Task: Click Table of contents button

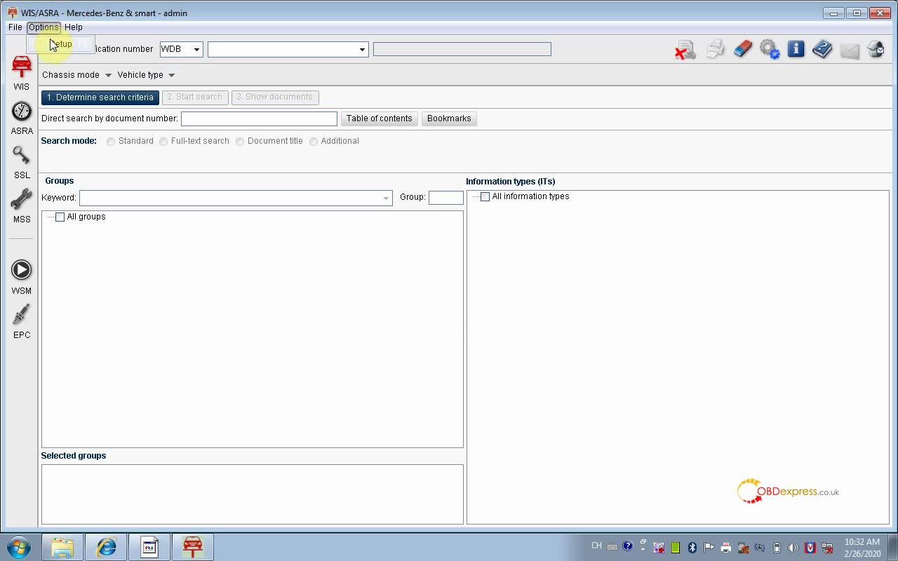Action: (x=380, y=119)
